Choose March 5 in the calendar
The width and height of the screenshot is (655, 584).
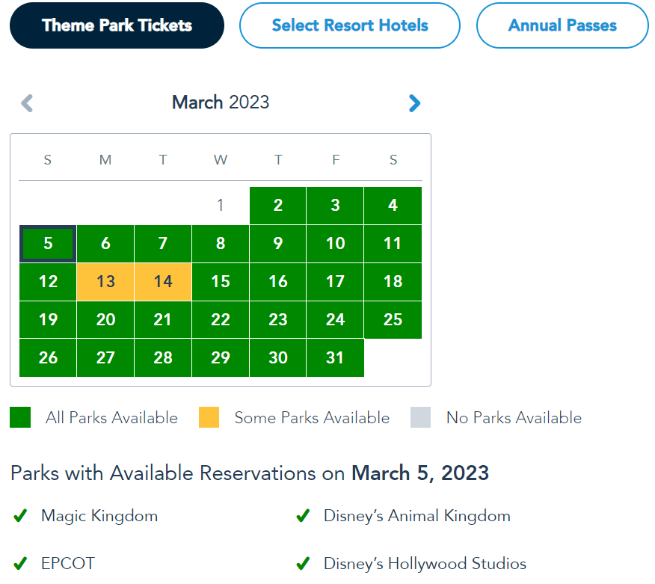[x=48, y=244]
